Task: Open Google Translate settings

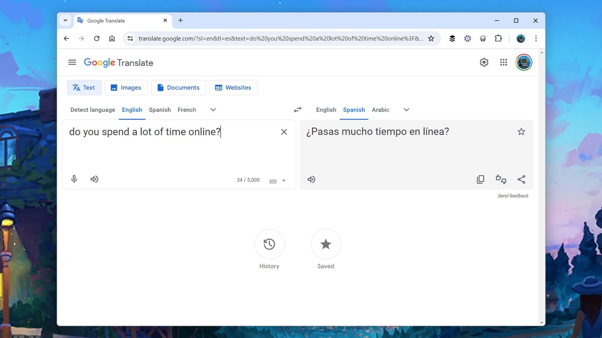Action: tap(484, 62)
